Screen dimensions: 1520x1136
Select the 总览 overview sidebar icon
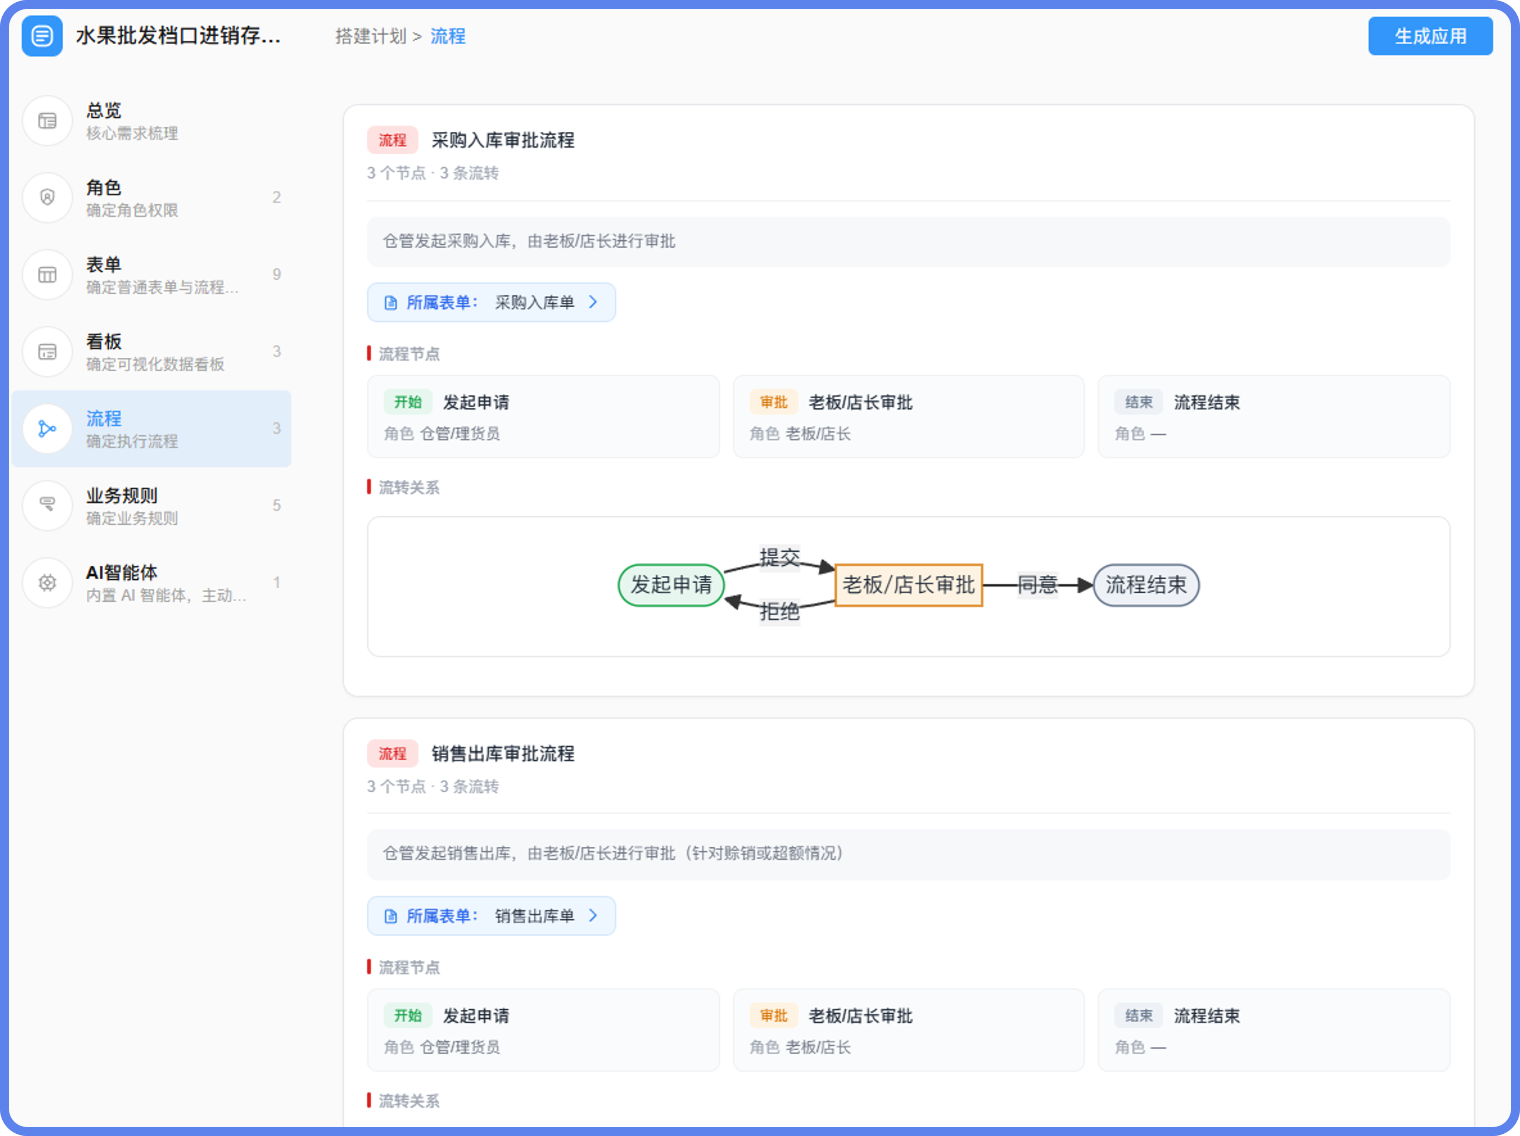point(47,121)
